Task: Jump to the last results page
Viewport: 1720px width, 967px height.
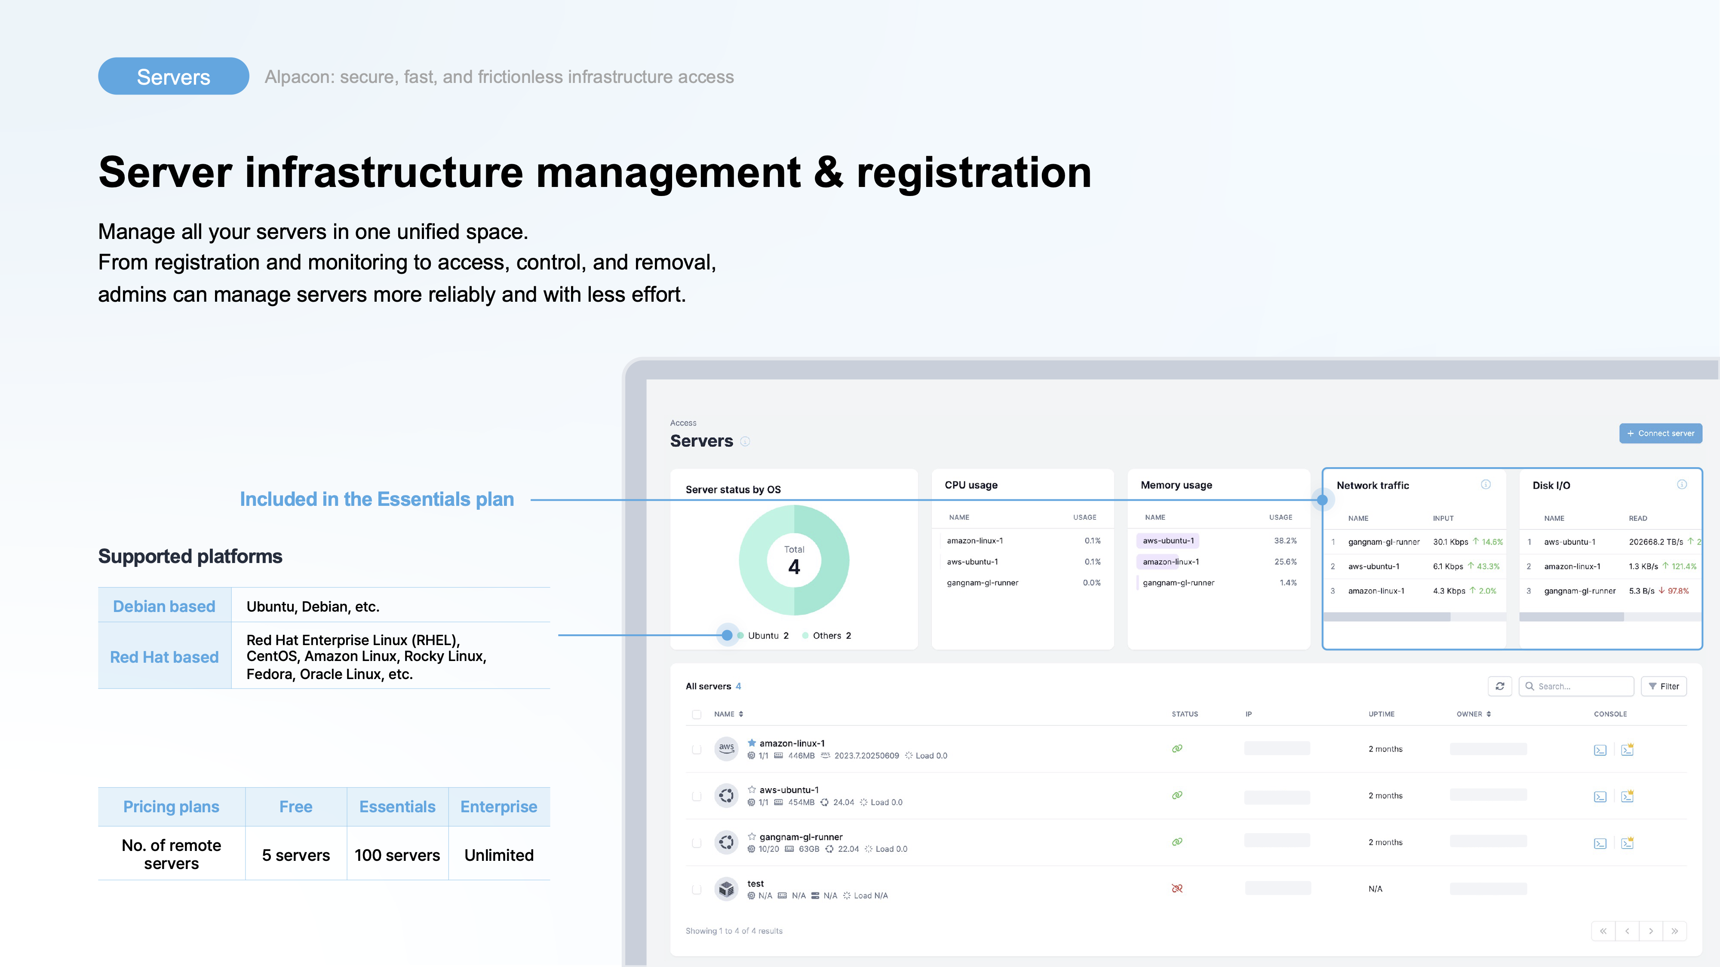Action: click(1674, 931)
